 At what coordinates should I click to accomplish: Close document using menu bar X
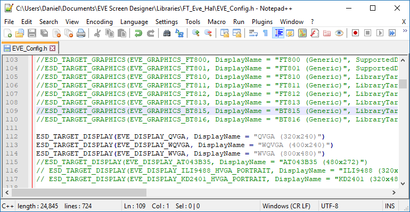click(404, 22)
